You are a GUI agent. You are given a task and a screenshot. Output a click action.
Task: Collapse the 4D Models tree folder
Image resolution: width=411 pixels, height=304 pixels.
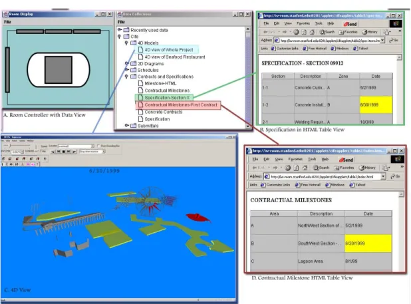coord(126,43)
